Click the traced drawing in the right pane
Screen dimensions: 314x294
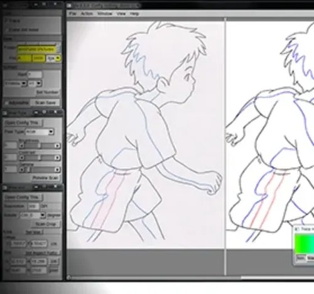(270, 134)
